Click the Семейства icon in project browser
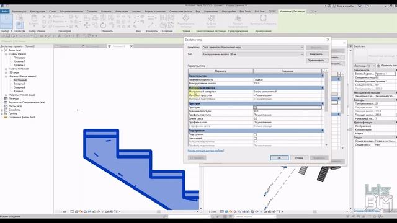397x223 pixels. tap(6, 110)
